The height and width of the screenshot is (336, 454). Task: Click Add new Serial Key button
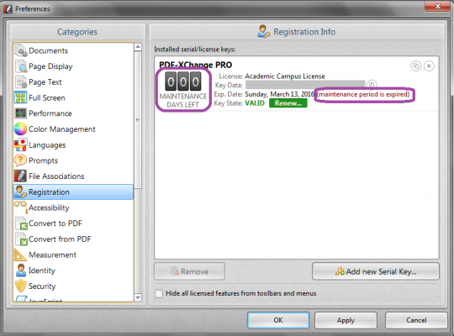[x=376, y=271]
